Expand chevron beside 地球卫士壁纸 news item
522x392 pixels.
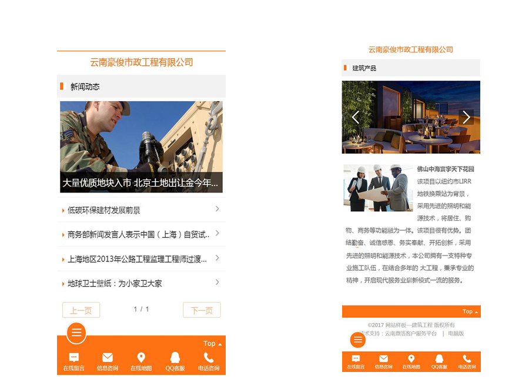coord(217,283)
